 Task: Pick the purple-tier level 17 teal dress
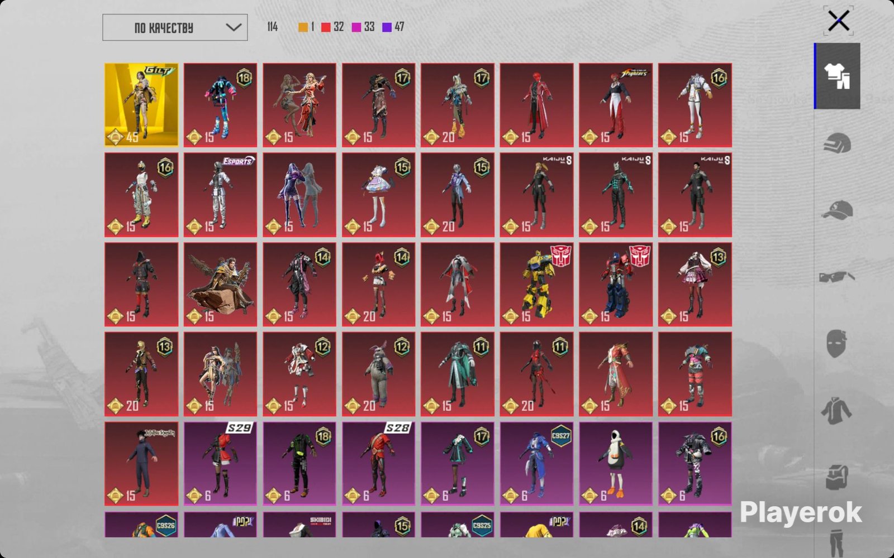(x=458, y=464)
